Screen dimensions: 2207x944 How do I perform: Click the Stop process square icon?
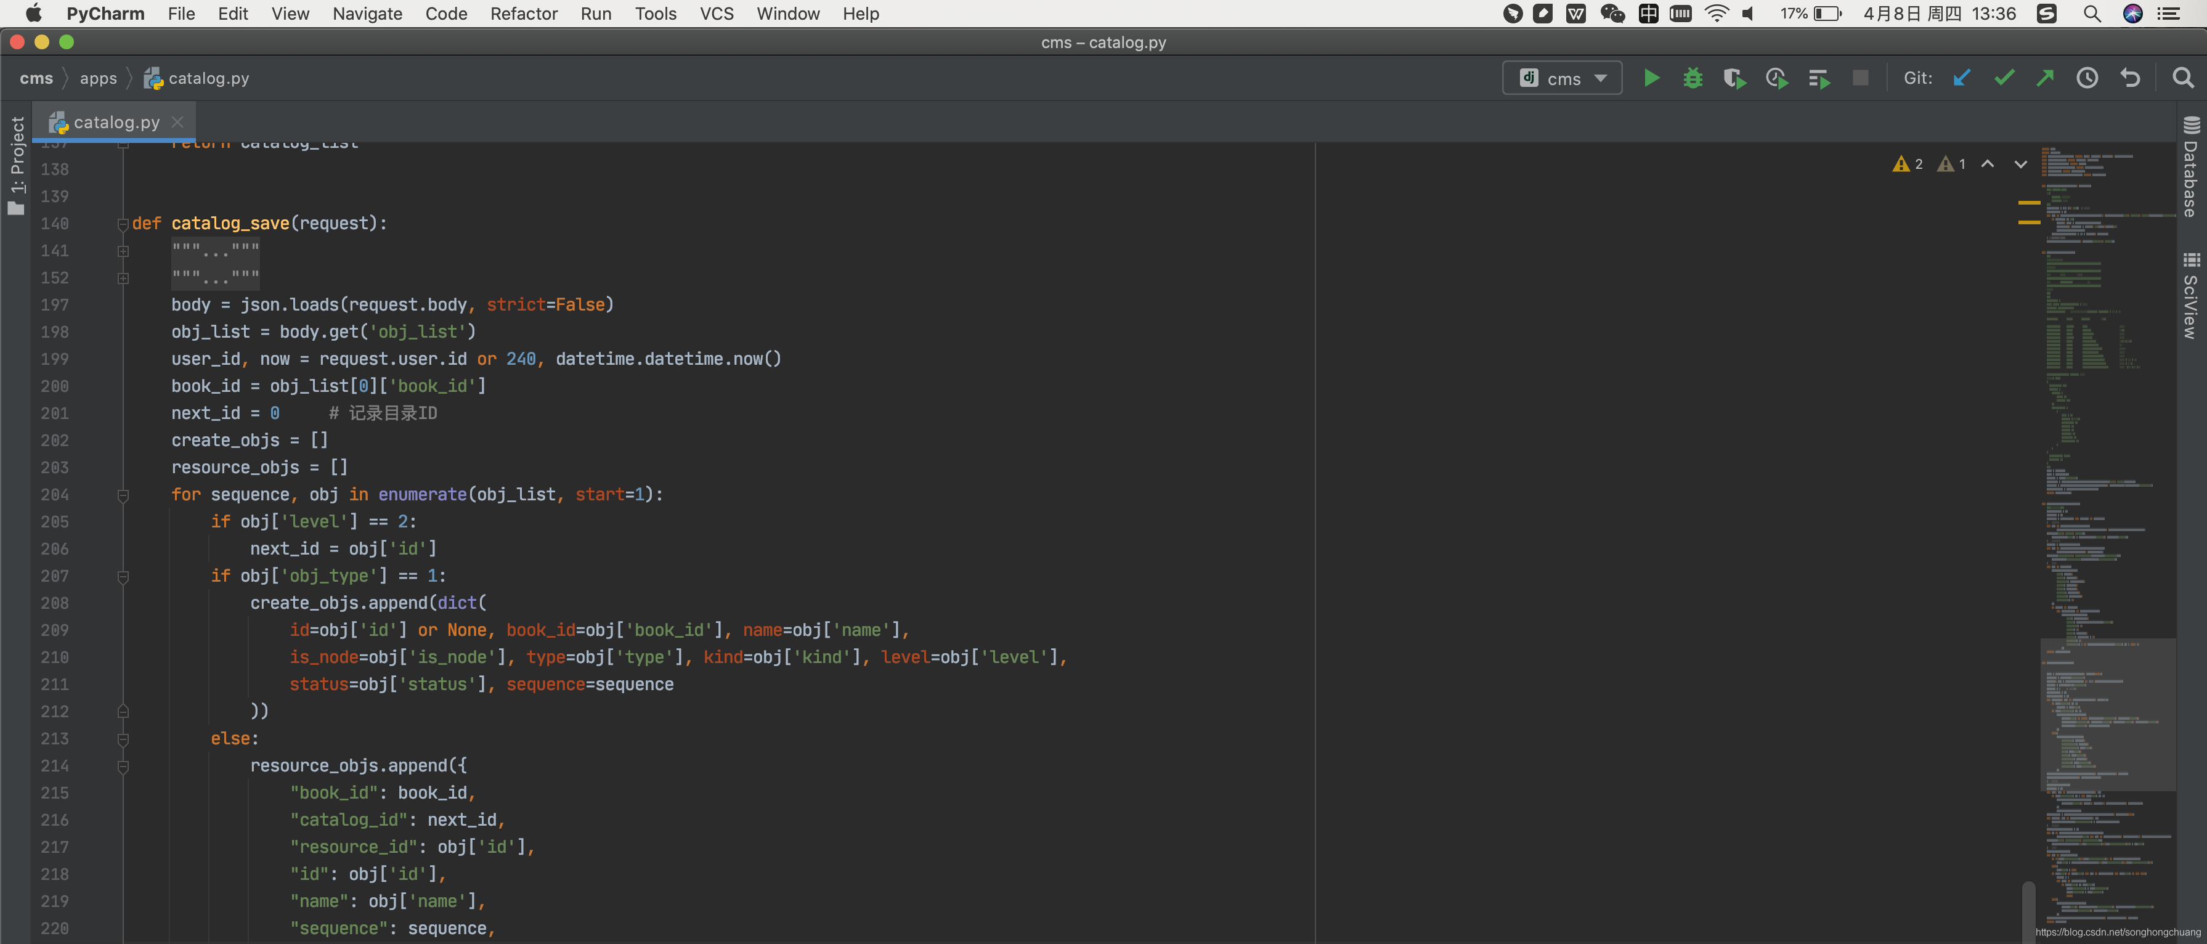click(1861, 78)
